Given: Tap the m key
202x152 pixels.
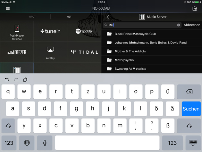Looking at the screenshot, I should [x=120, y=126].
